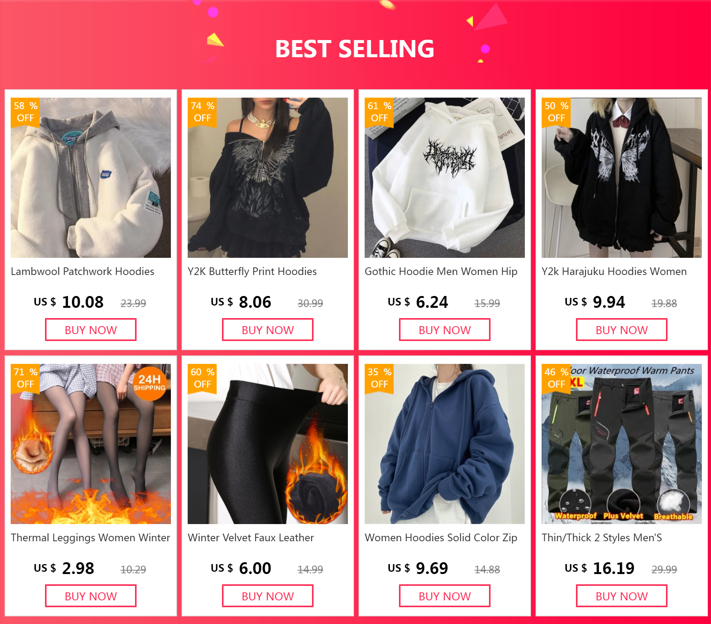This screenshot has width=711, height=624.
Task: Open the Lambwool Patchwork Hoodies product image
Action: tap(91, 178)
